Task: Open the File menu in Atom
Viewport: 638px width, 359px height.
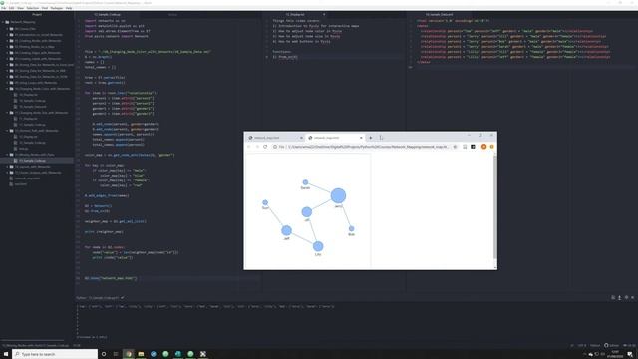Action: click(3, 8)
